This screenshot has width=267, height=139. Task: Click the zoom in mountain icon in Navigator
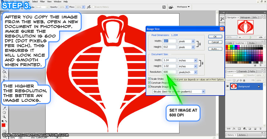(261, 37)
